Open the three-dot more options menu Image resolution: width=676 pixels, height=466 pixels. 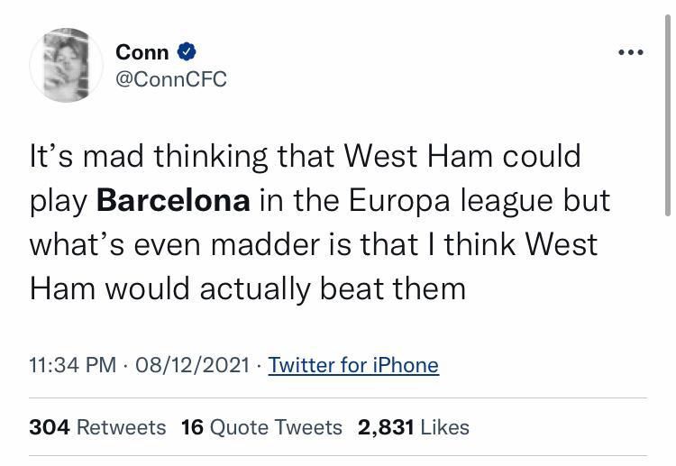point(630,52)
